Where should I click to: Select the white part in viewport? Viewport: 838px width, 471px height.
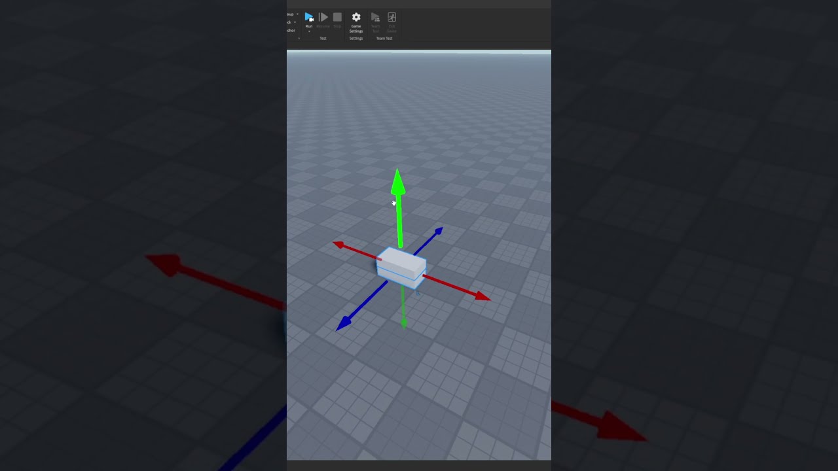(x=402, y=267)
